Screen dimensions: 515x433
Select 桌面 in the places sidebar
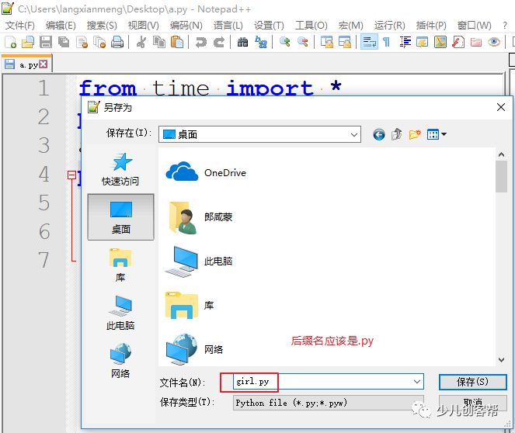click(x=120, y=216)
